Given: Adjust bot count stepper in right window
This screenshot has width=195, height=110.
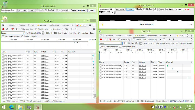Looking at the screenshot, I should [x=115, y=12].
